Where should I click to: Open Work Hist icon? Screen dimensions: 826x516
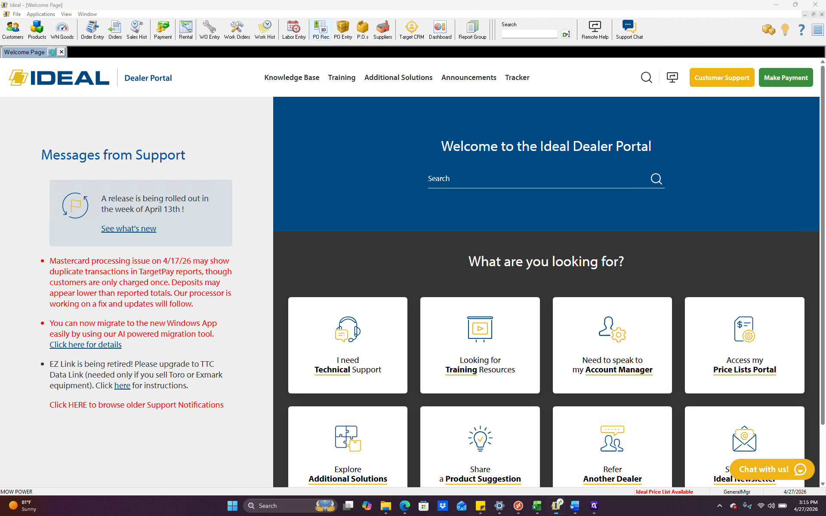pyautogui.click(x=265, y=30)
